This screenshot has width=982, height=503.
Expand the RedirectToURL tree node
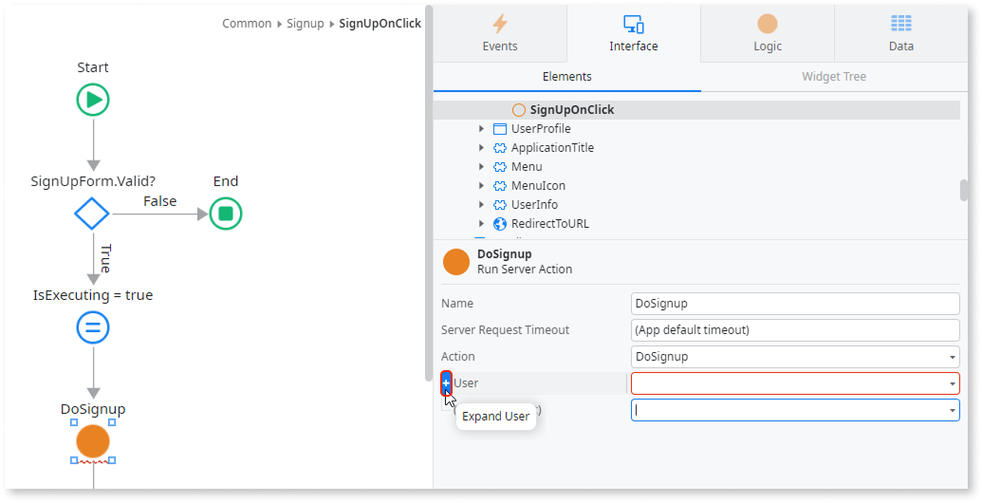click(x=481, y=223)
